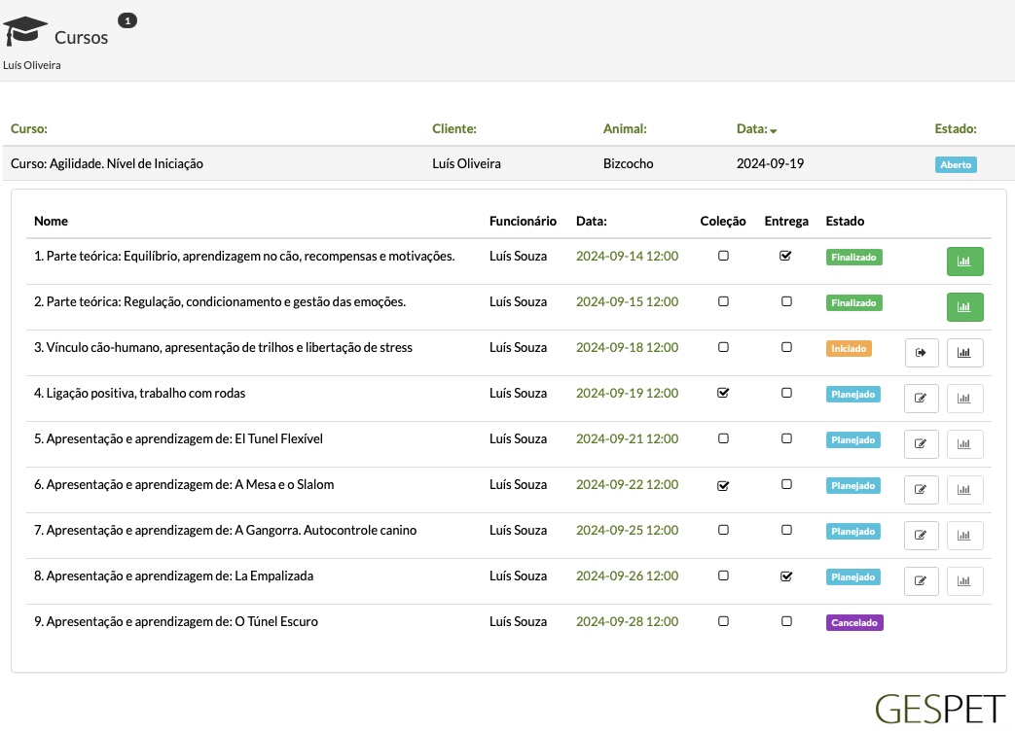The width and height of the screenshot is (1015, 733).
Task: Enable Coleção checkbox for O Túnel Escuro
Action: pyautogui.click(x=723, y=621)
